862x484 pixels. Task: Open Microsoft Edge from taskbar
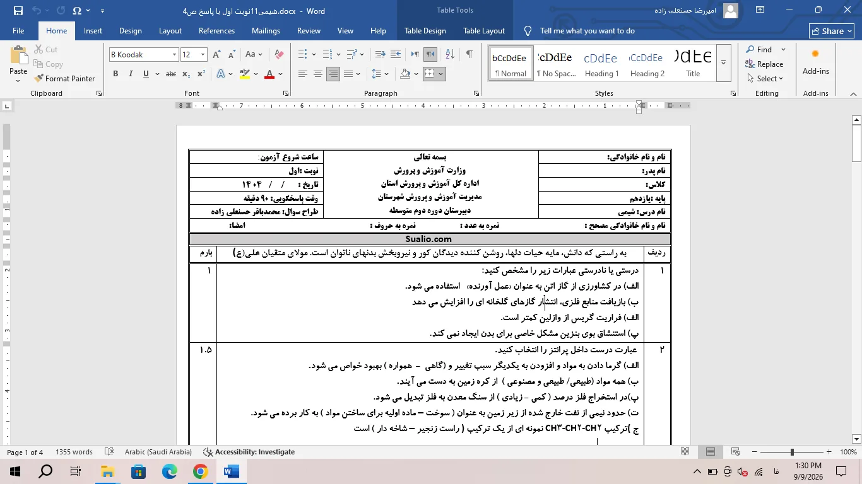click(x=169, y=471)
